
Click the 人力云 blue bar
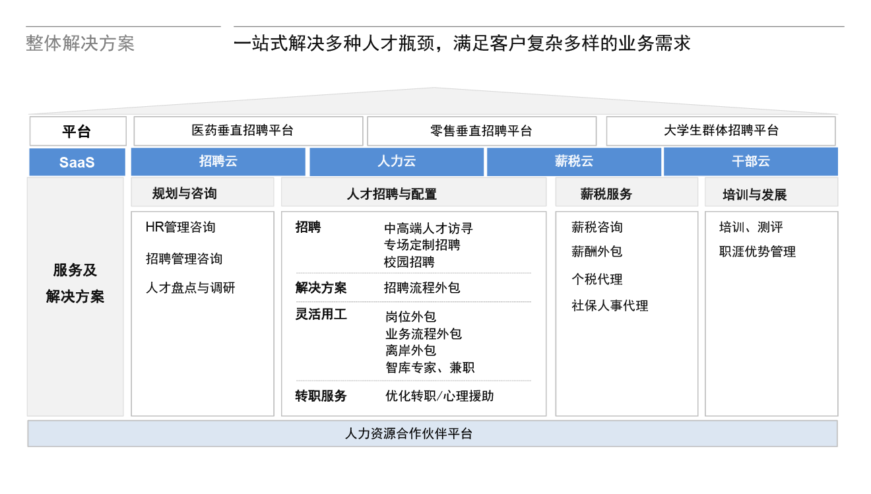(397, 162)
